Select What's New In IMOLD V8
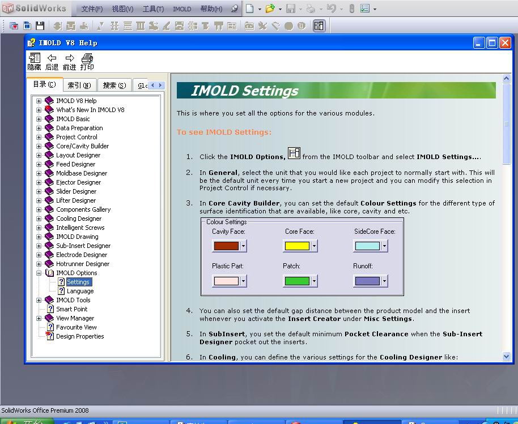 pyautogui.click(x=90, y=110)
